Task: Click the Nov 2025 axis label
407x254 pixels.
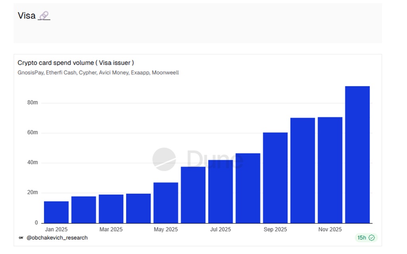Action: (x=329, y=229)
